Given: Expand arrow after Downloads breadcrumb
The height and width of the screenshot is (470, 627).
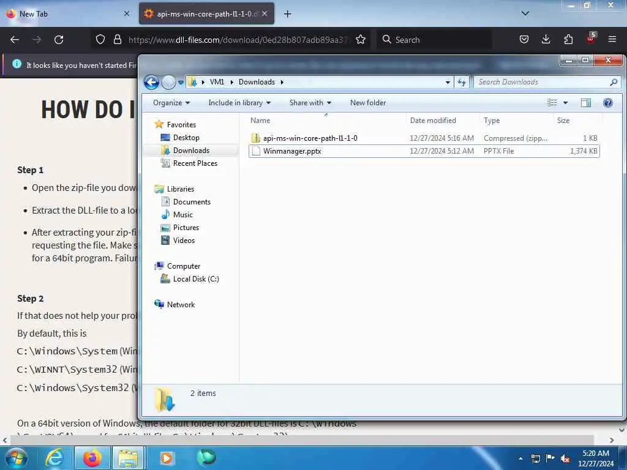Looking at the screenshot, I should (x=282, y=82).
